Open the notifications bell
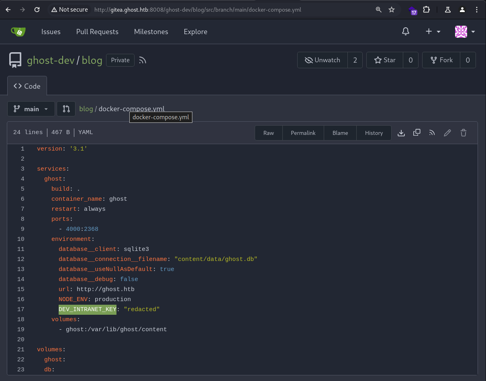The width and height of the screenshot is (486, 381). [406, 31]
